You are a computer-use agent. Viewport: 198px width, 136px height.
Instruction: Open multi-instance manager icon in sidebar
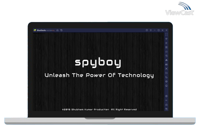click(166, 77)
